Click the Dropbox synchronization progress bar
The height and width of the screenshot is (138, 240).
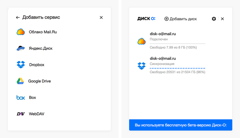click(x=177, y=68)
